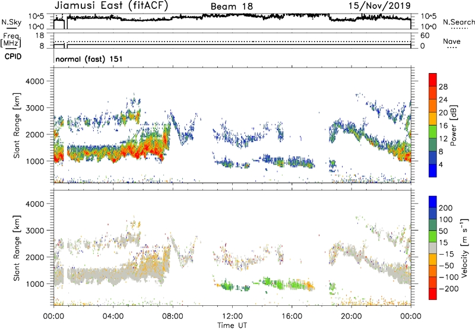Viewport: 475px width, 329px height.
Task: Click the yellow 16-20 dB power swatch
Action: (x=433, y=119)
